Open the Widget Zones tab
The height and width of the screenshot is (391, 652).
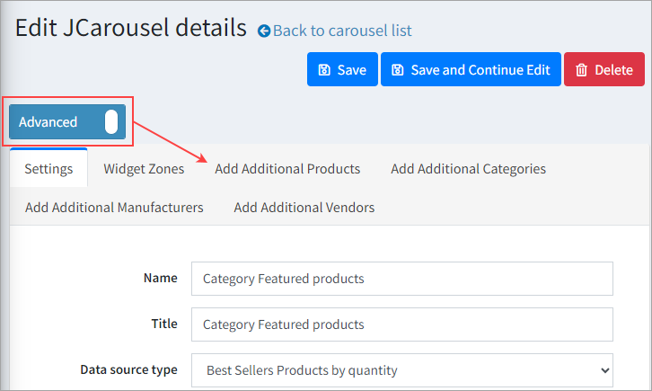[144, 169]
